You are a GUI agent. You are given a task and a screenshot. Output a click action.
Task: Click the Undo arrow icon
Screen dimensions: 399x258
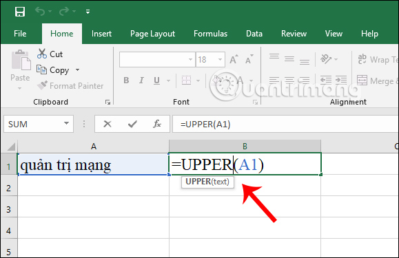tap(40, 11)
